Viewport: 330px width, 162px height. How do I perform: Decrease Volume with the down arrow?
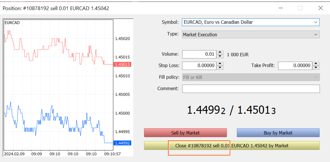220,56
